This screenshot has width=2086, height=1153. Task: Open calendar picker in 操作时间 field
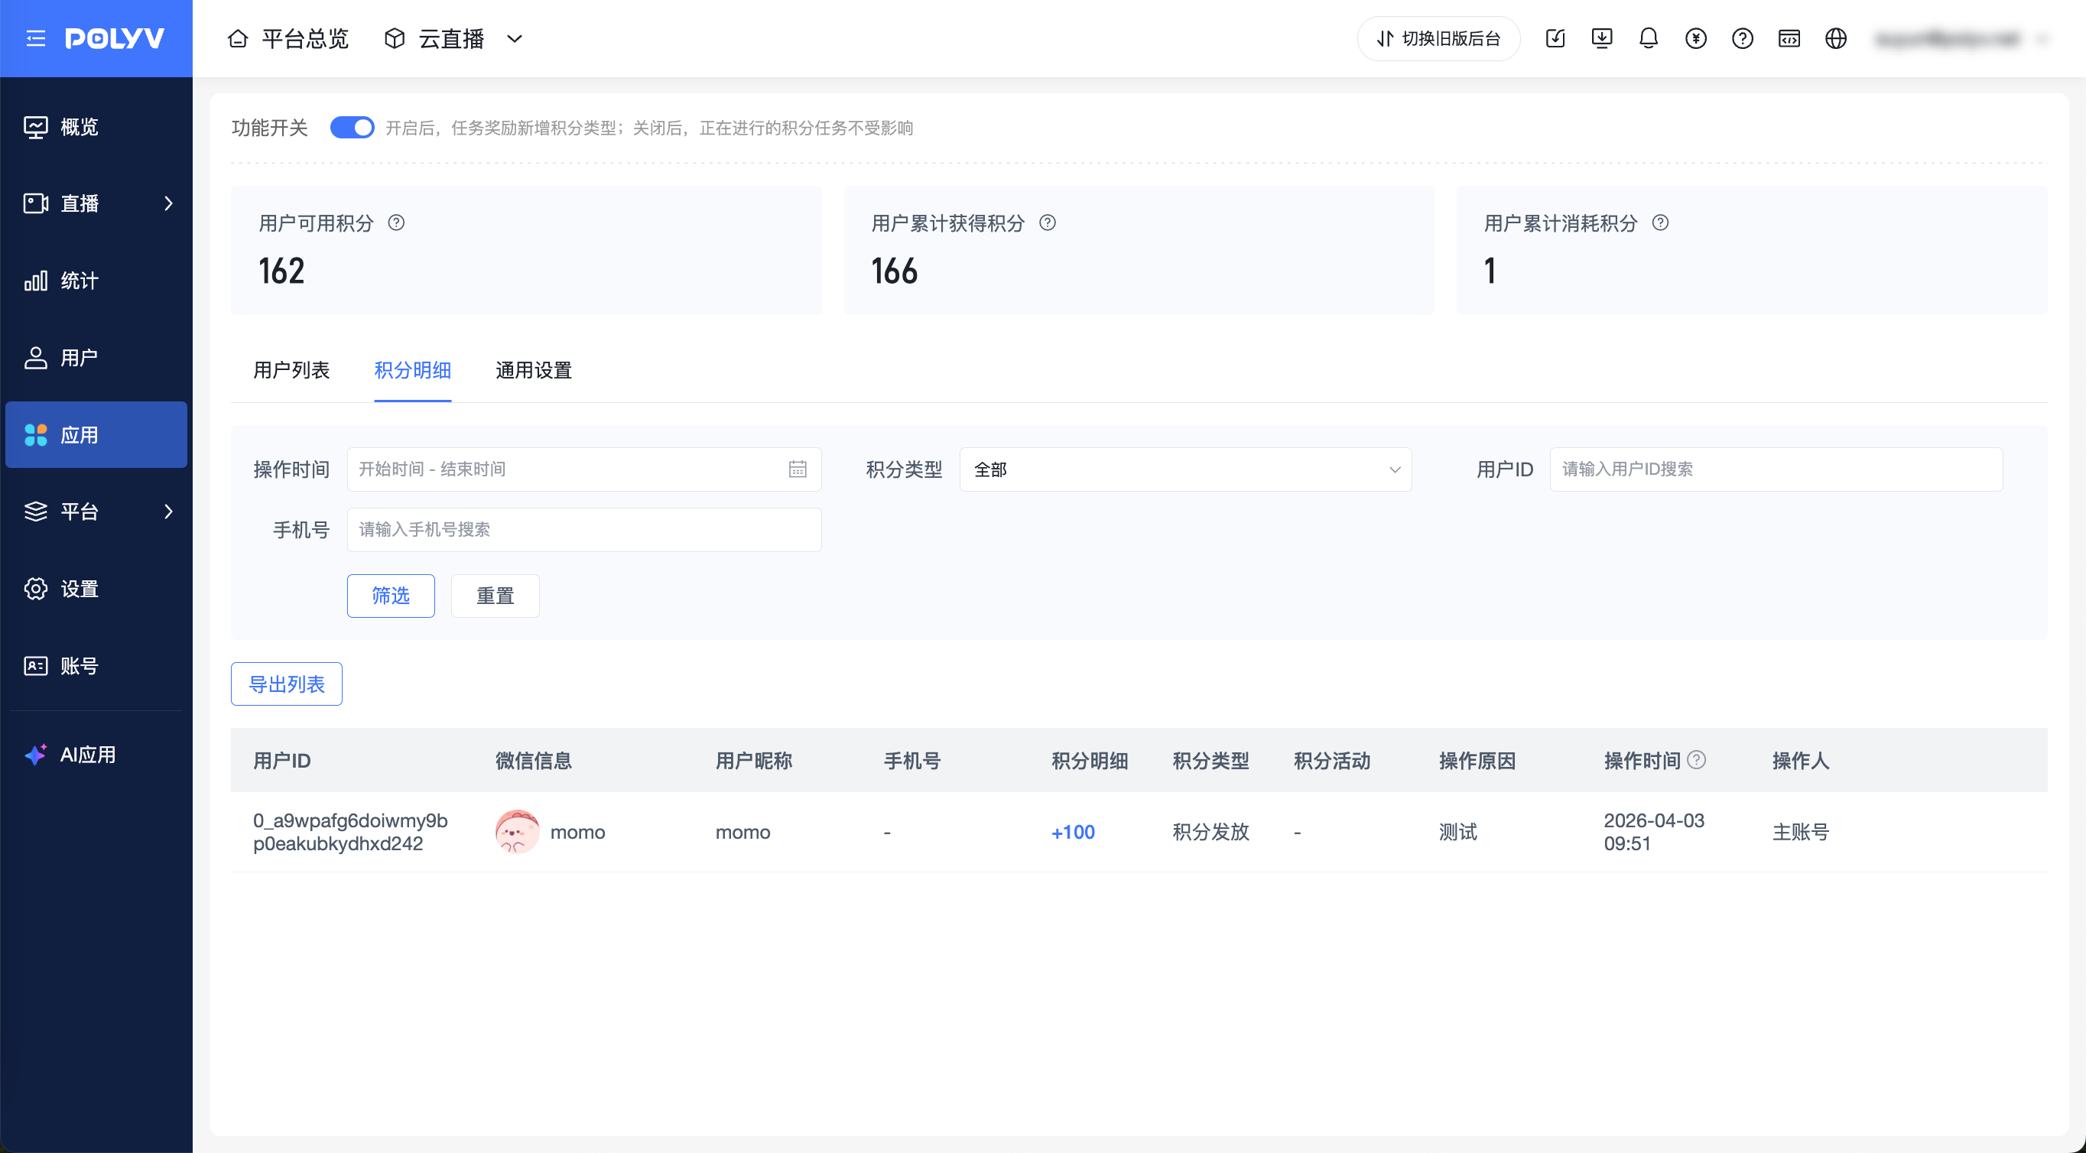coord(798,469)
